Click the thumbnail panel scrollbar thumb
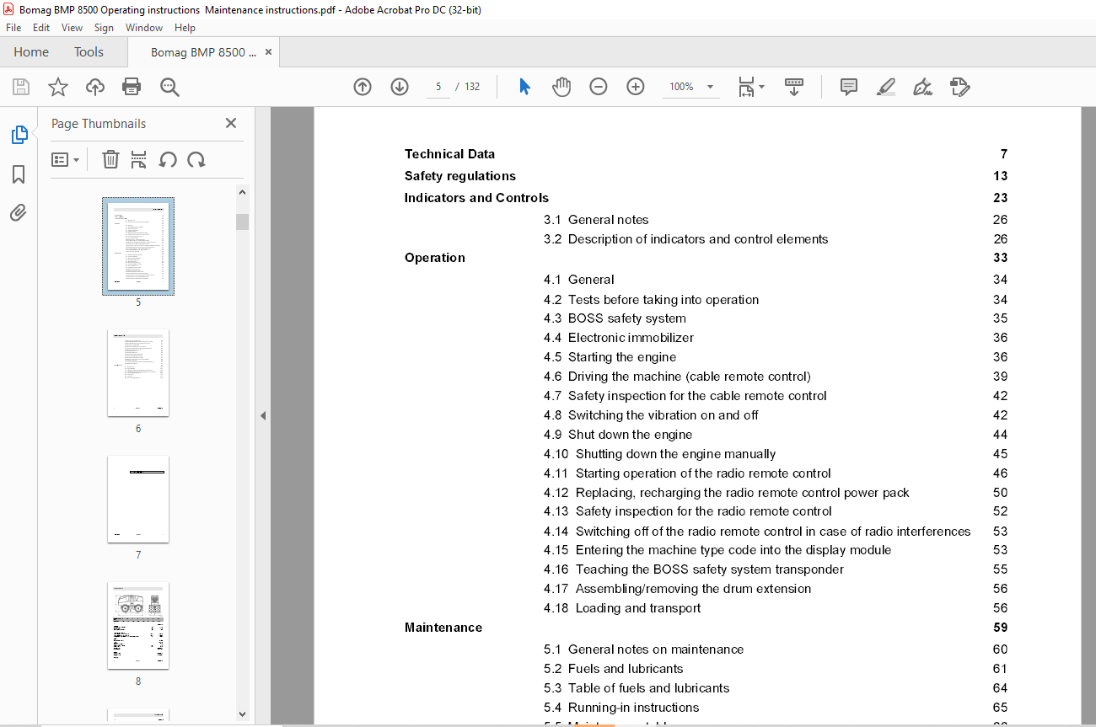The image size is (1096, 727). point(242,222)
